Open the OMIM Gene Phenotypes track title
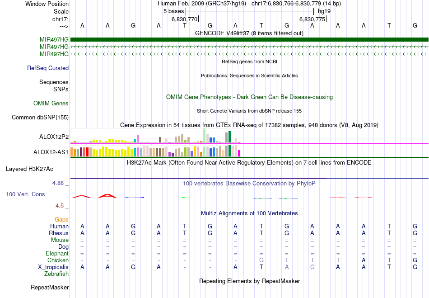The width and height of the screenshot is (429, 298). coord(249,97)
